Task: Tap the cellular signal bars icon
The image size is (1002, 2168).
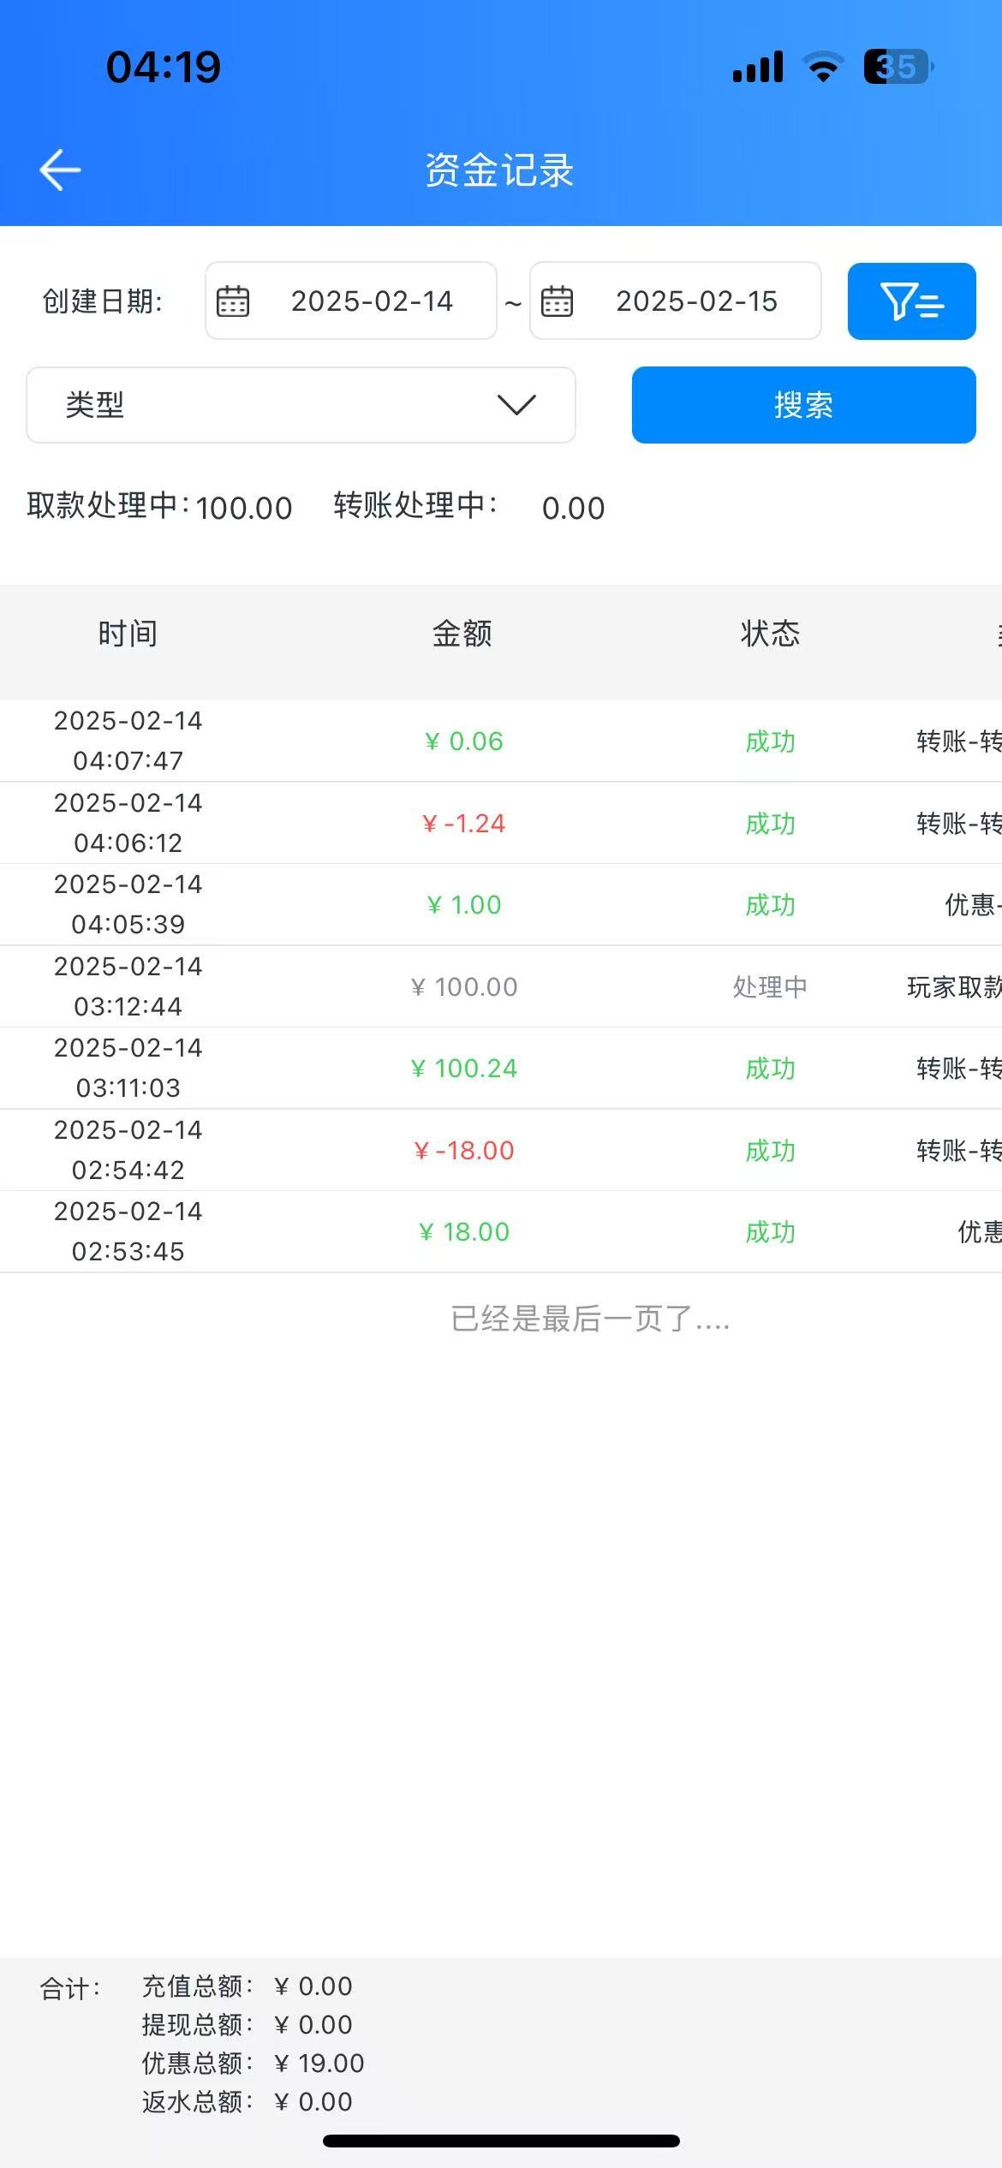Action: [758, 67]
